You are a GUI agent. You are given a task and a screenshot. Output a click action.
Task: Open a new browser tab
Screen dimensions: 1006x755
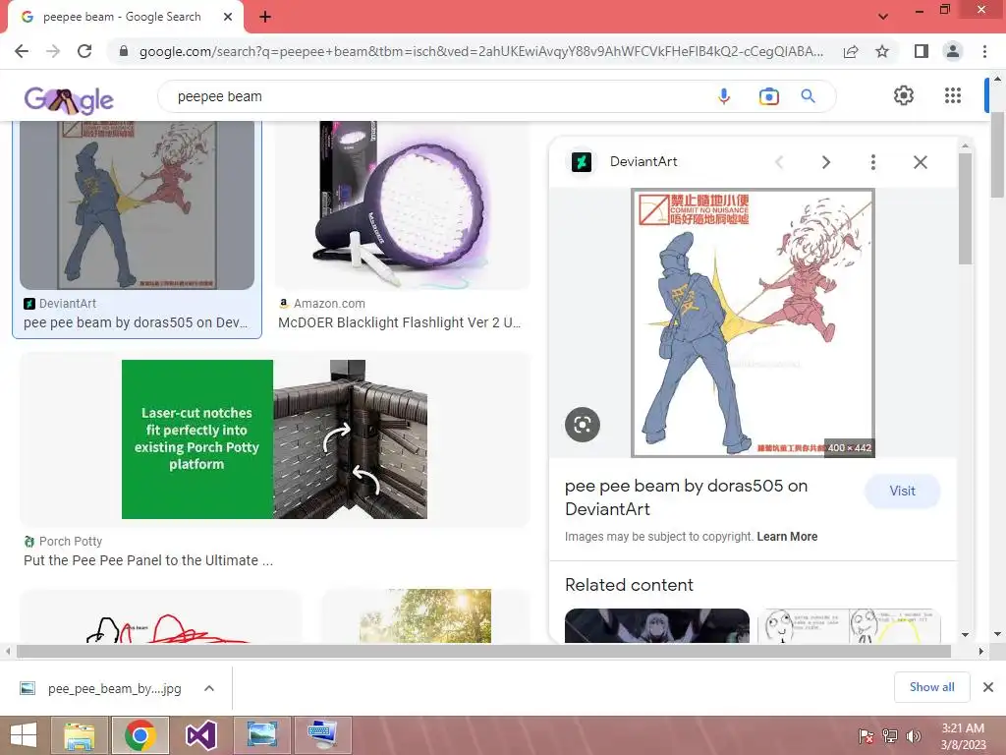(x=265, y=17)
